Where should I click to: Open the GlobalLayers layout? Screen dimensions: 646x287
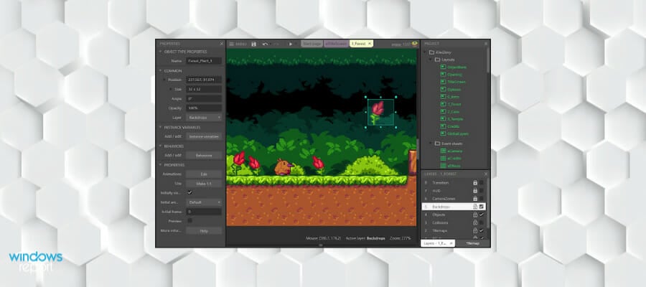tap(454, 134)
